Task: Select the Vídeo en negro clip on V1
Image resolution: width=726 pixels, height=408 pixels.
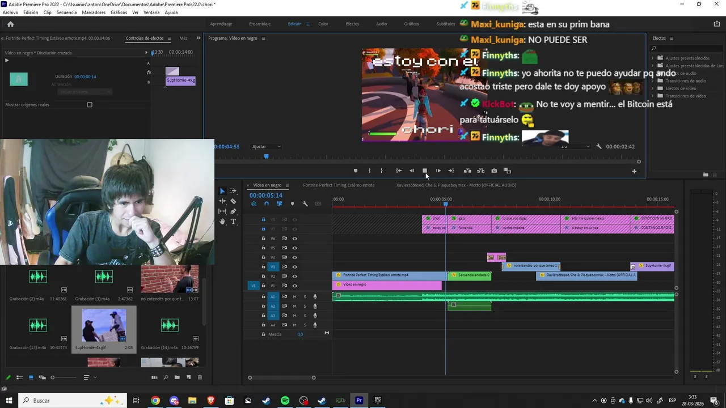Action: [x=387, y=285]
